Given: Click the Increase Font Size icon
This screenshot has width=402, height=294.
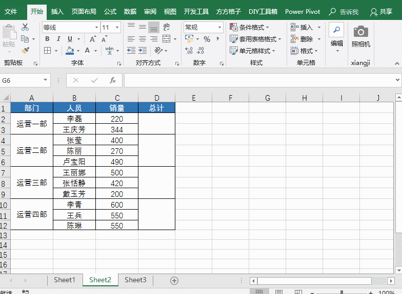Looking at the screenshot, I should click(x=92, y=39).
